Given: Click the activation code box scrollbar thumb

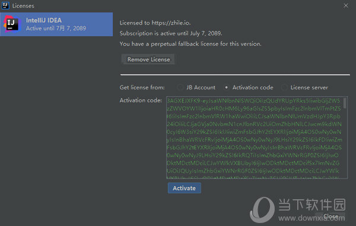Looking at the screenshot, I should point(345,103).
